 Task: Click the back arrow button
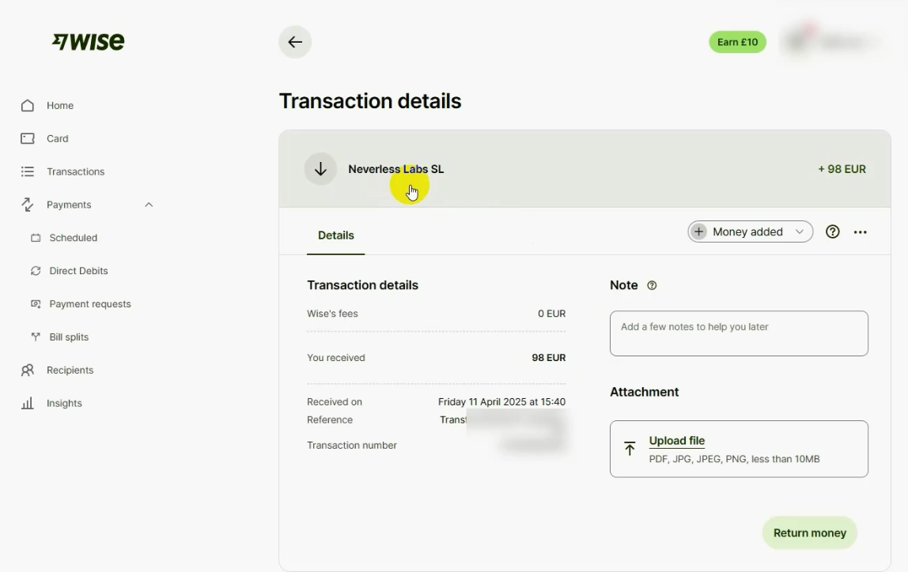point(295,42)
